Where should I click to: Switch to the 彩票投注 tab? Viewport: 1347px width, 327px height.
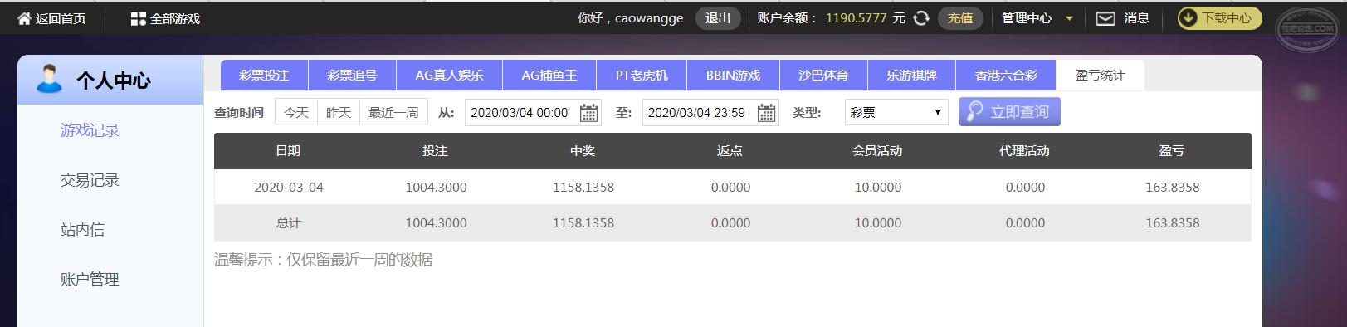(264, 76)
